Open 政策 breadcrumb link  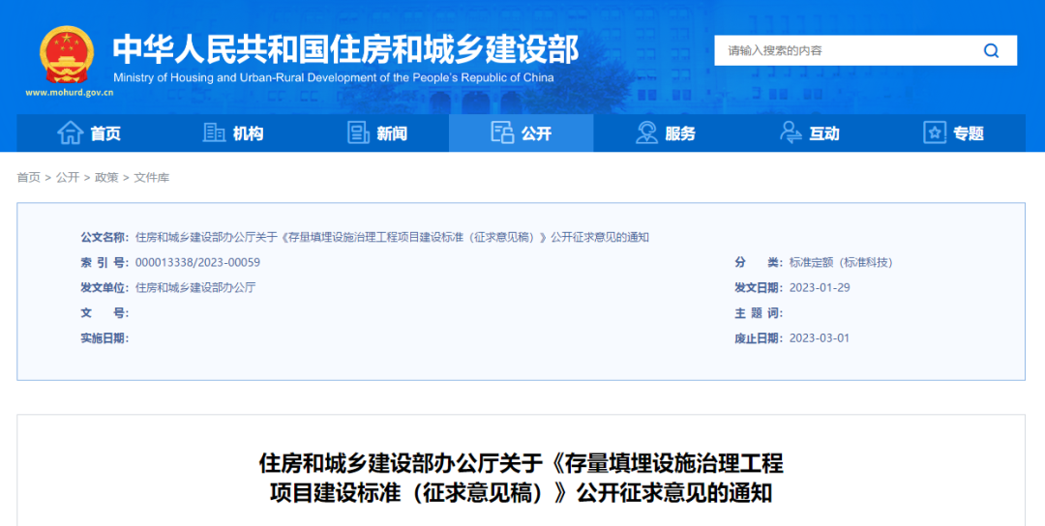pyautogui.click(x=105, y=178)
